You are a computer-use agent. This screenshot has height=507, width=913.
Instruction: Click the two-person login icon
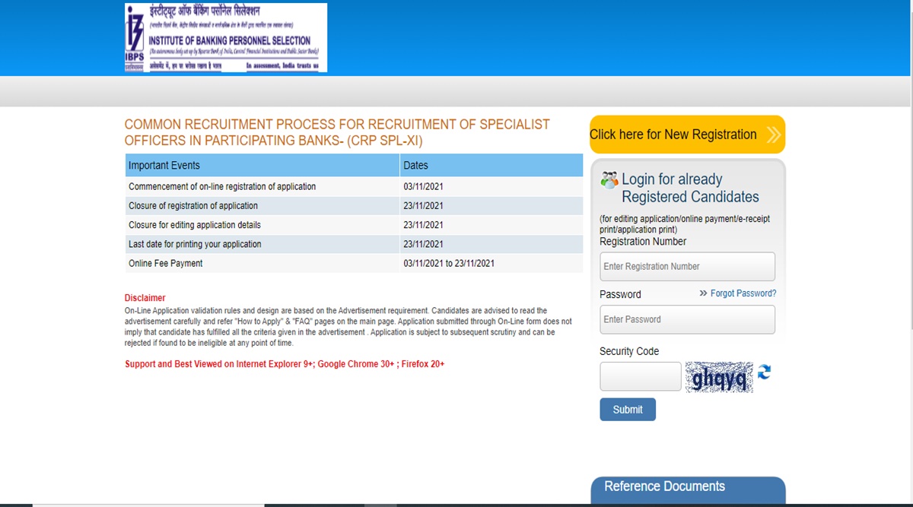point(609,178)
